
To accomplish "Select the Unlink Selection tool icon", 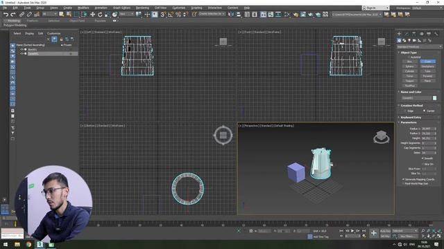I will click(x=29, y=15).
